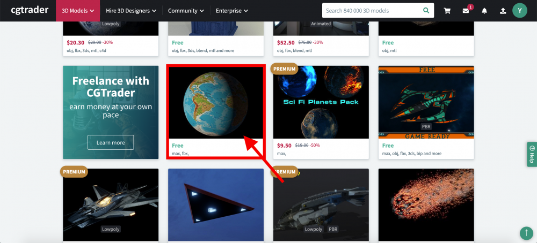
Task: Click the green search magnifier icon
Action: coord(426,11)
